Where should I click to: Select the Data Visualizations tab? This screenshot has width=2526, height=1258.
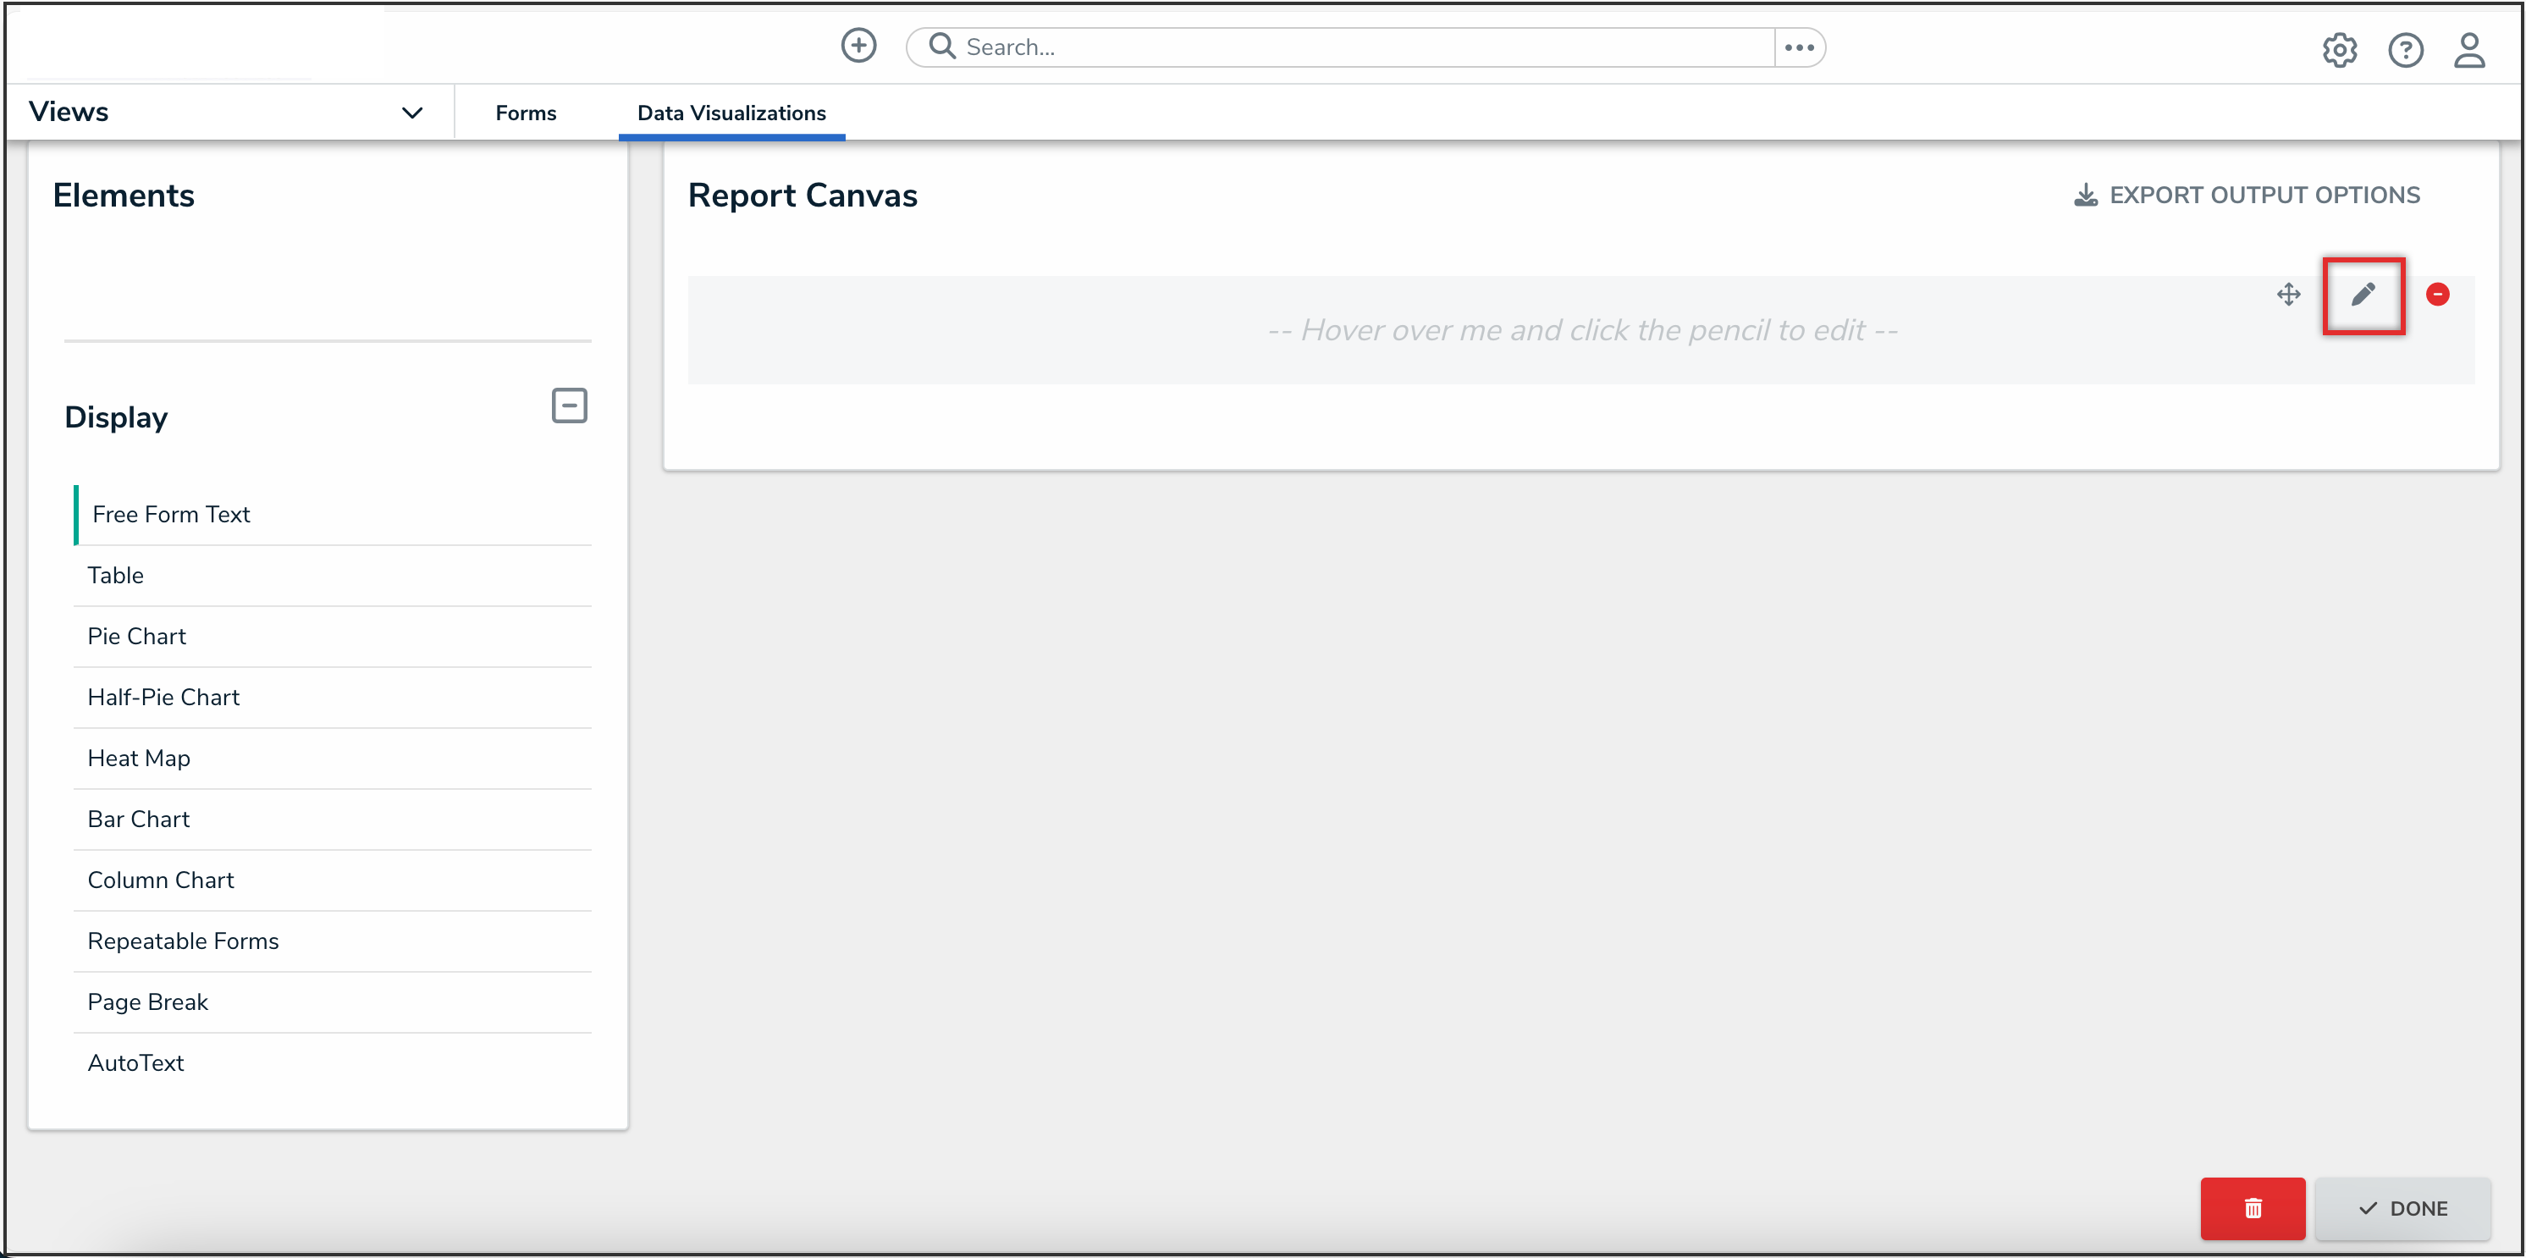pyautogui.click(x=731, y=113)
